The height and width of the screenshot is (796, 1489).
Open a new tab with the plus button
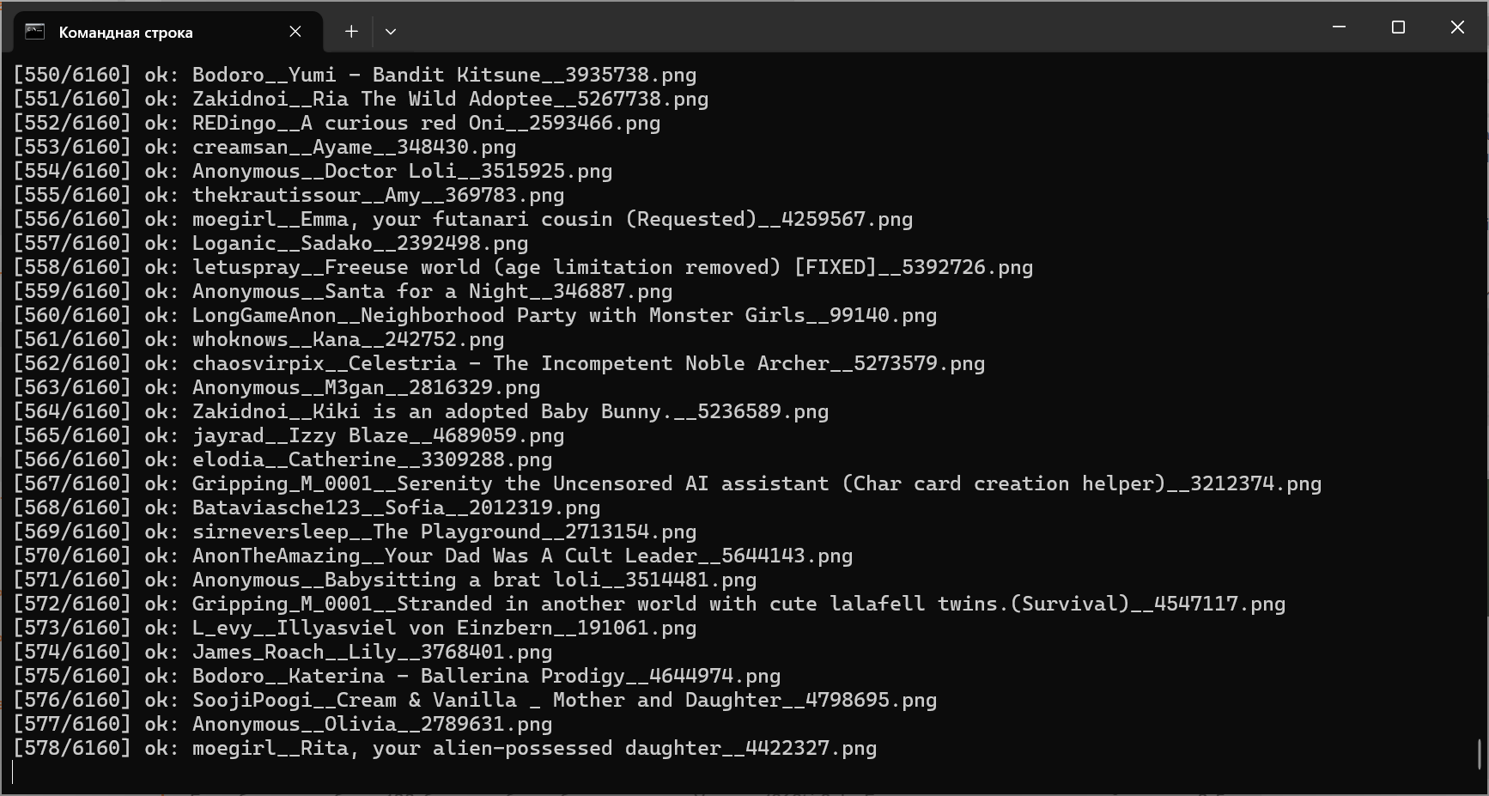pos(351,32)
